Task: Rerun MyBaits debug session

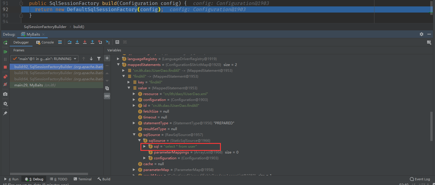Action: [5, 42]
